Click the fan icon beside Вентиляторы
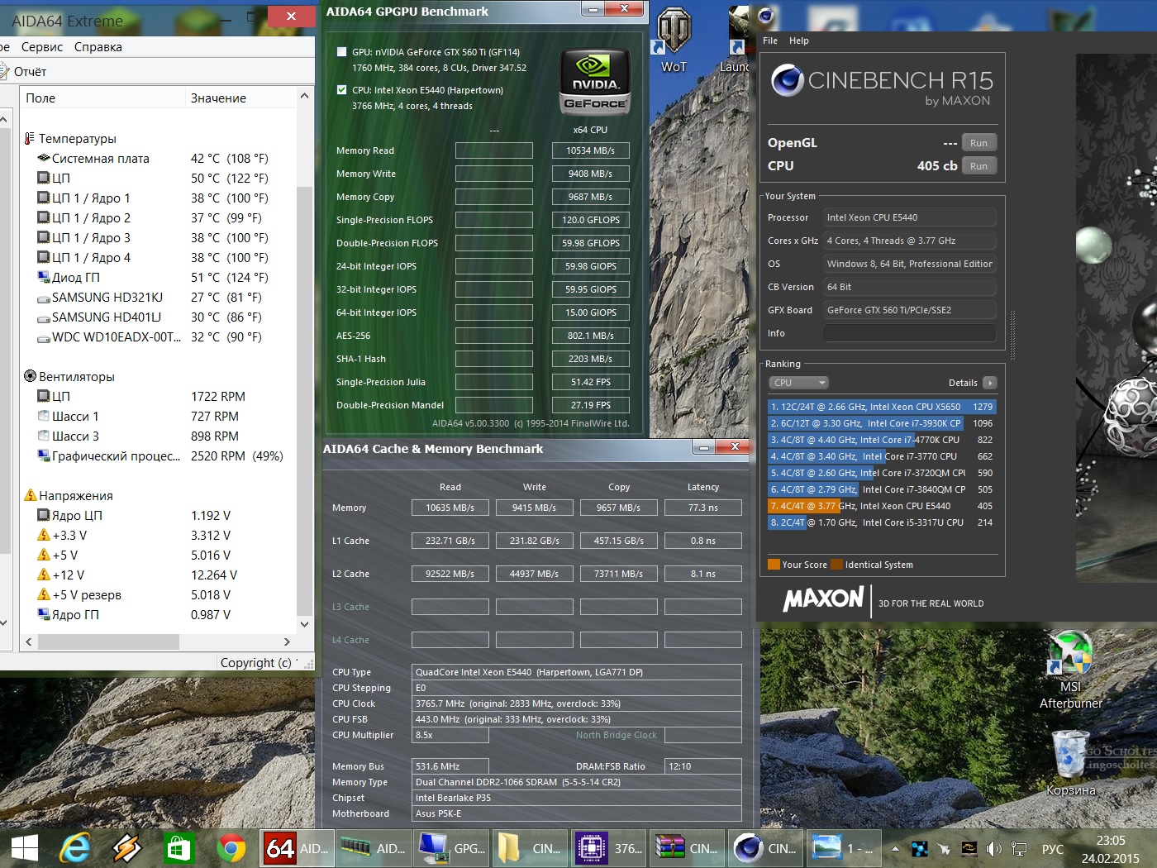 (x=30, y=376)
